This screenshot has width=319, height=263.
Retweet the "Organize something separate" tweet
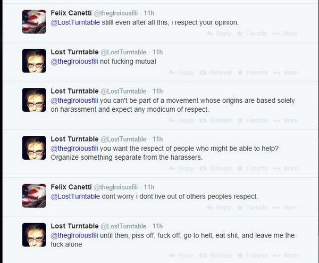click(216, 168)
